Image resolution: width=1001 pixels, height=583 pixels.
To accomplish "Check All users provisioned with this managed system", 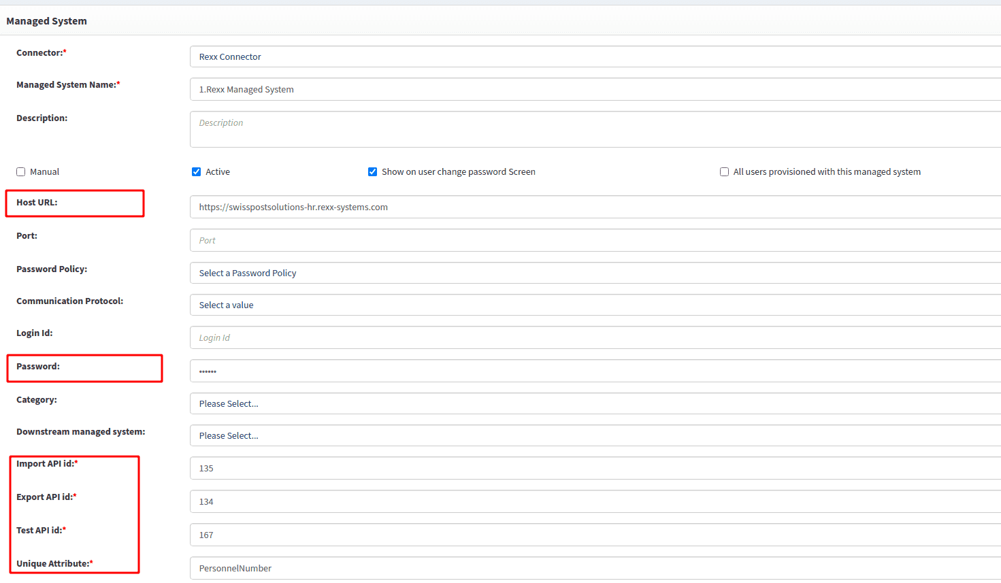I will click(724, 172).
